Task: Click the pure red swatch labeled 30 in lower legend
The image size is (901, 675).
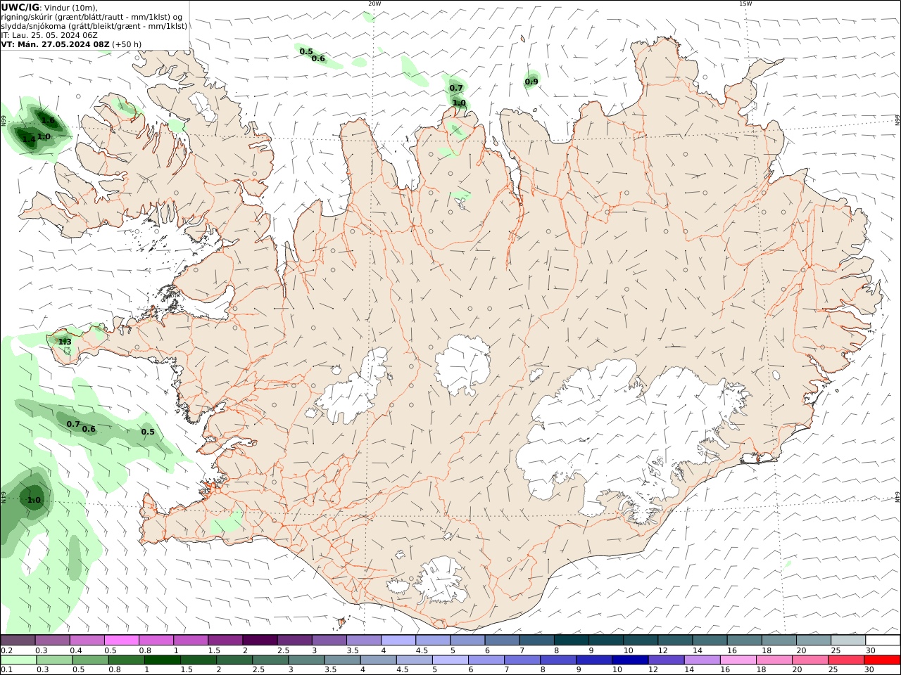Action: (882, 660)
